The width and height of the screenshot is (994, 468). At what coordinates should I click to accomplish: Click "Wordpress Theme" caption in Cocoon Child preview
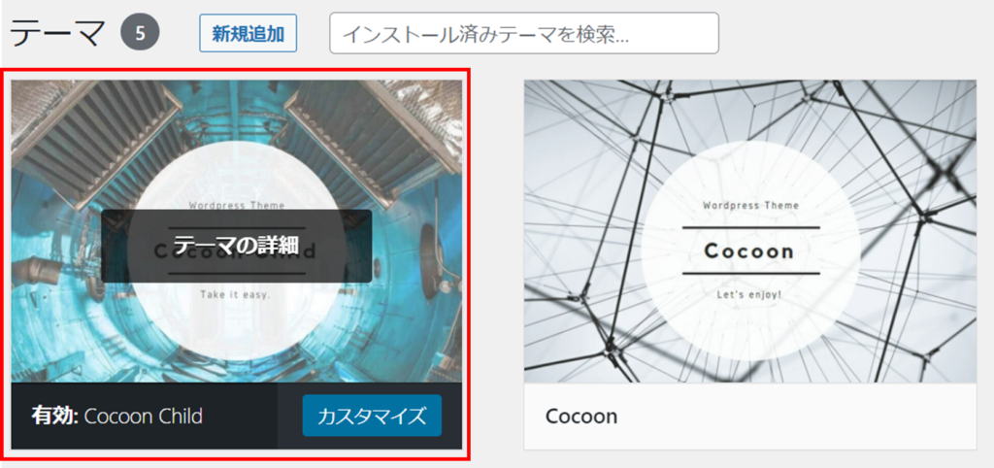[x=237, y=205]
